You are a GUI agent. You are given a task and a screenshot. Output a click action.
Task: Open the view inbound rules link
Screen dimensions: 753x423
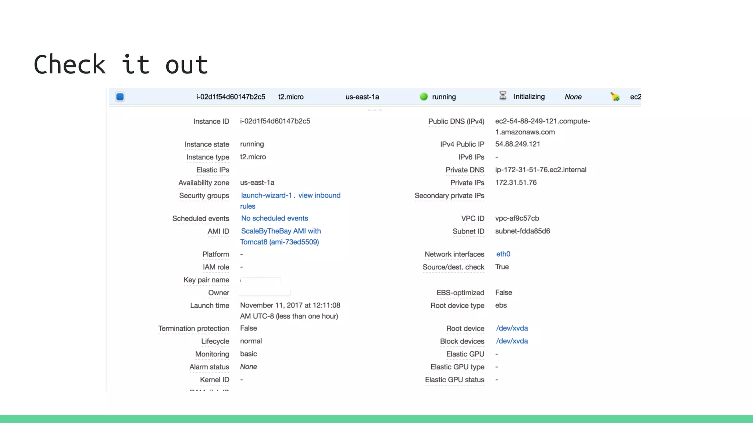(319, 195)
